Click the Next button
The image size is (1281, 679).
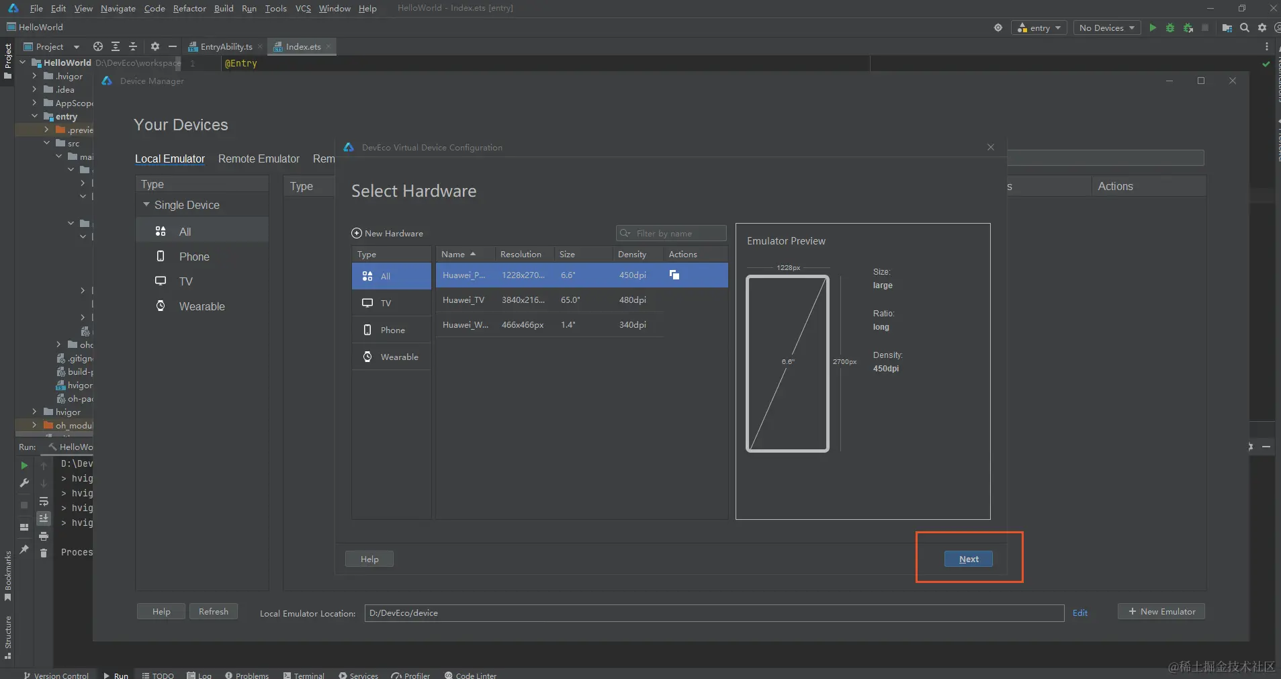point(968,559)
